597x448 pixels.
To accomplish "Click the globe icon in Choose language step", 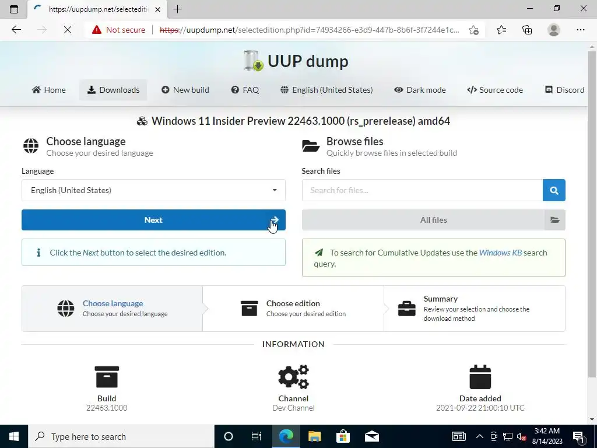I will 66,308.
